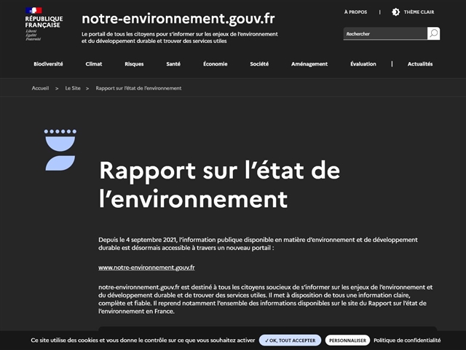Viewport: 466px width, 350px height.
Task: Click the blue flower report pictogram
Action: (60, 150)
